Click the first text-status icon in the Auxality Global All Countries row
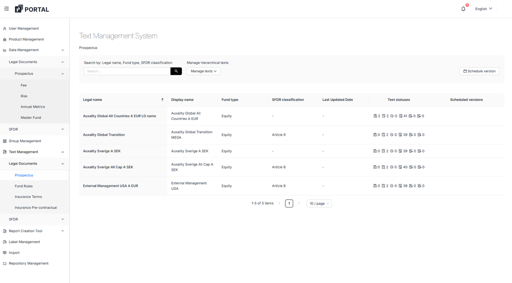 point(375,116)
